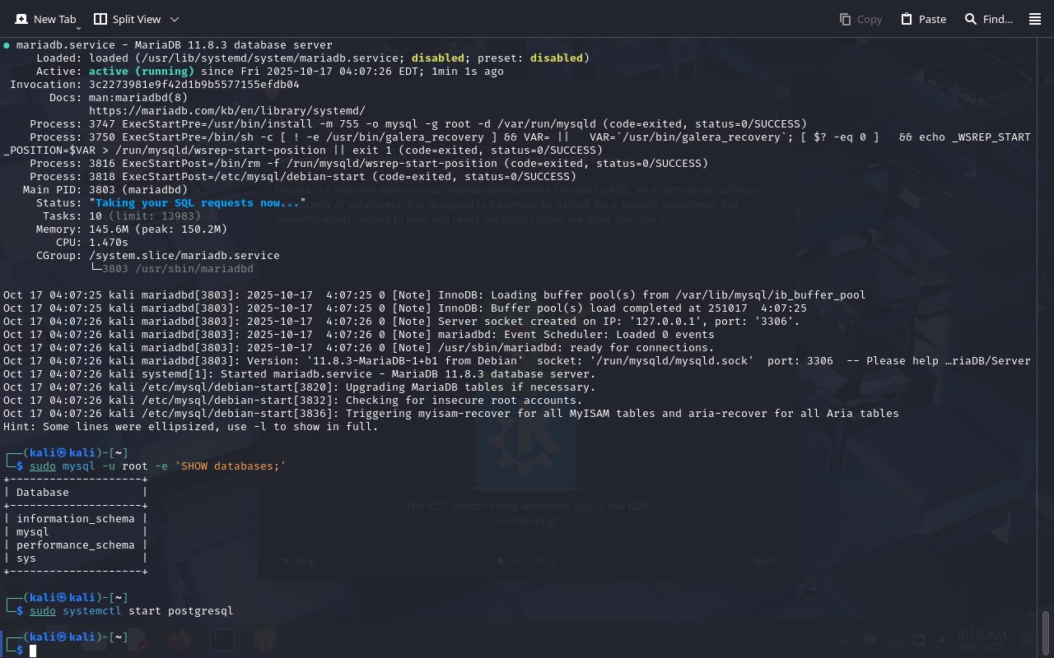1054x658 pixels.
Task: Click the 'Taking your SQL requests now...' status
Action: 198,202
